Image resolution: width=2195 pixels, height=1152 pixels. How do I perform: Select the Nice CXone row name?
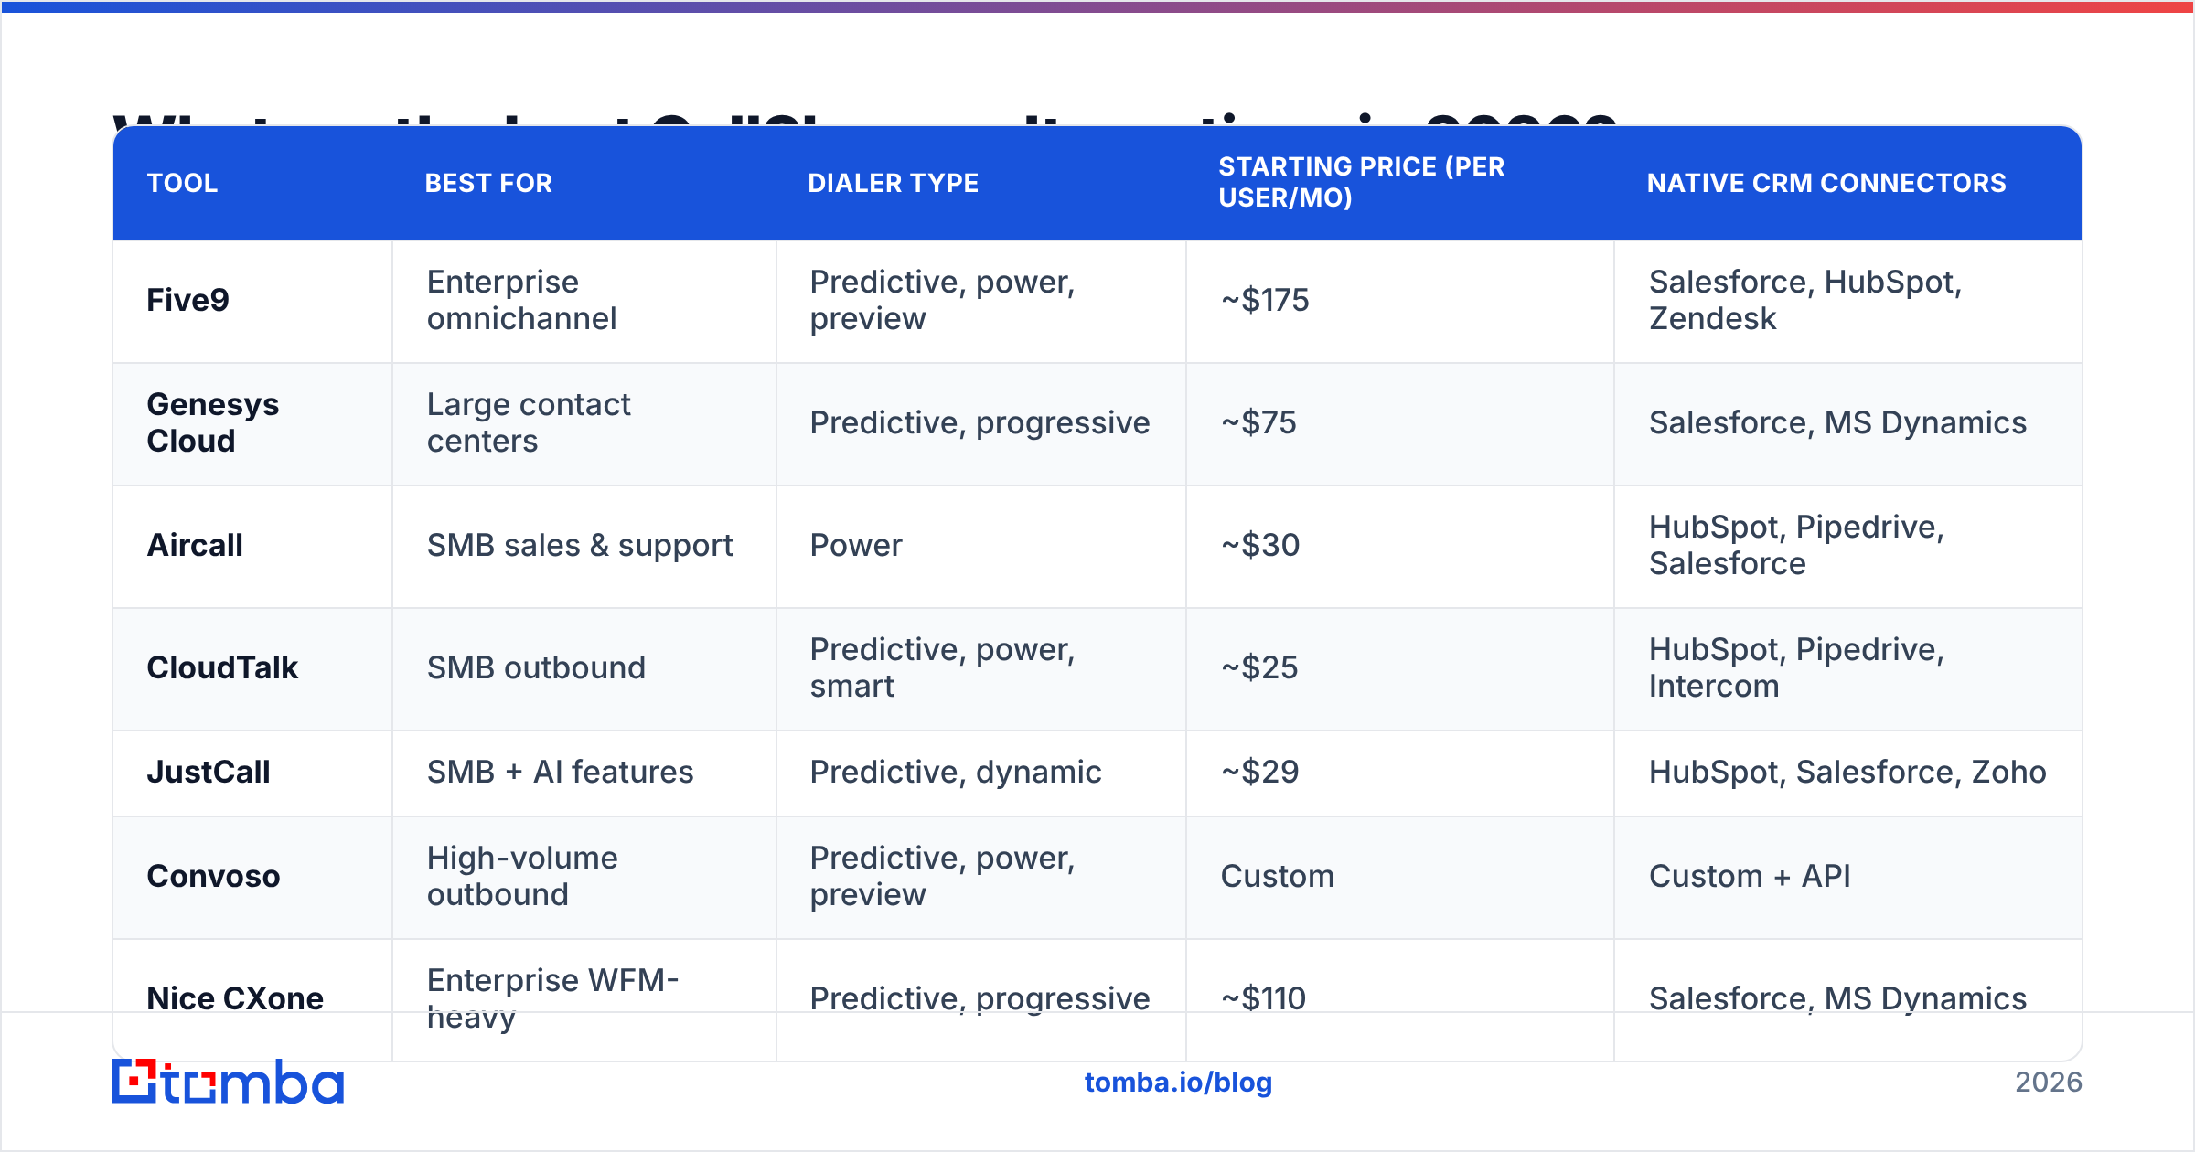pos(235,998)
